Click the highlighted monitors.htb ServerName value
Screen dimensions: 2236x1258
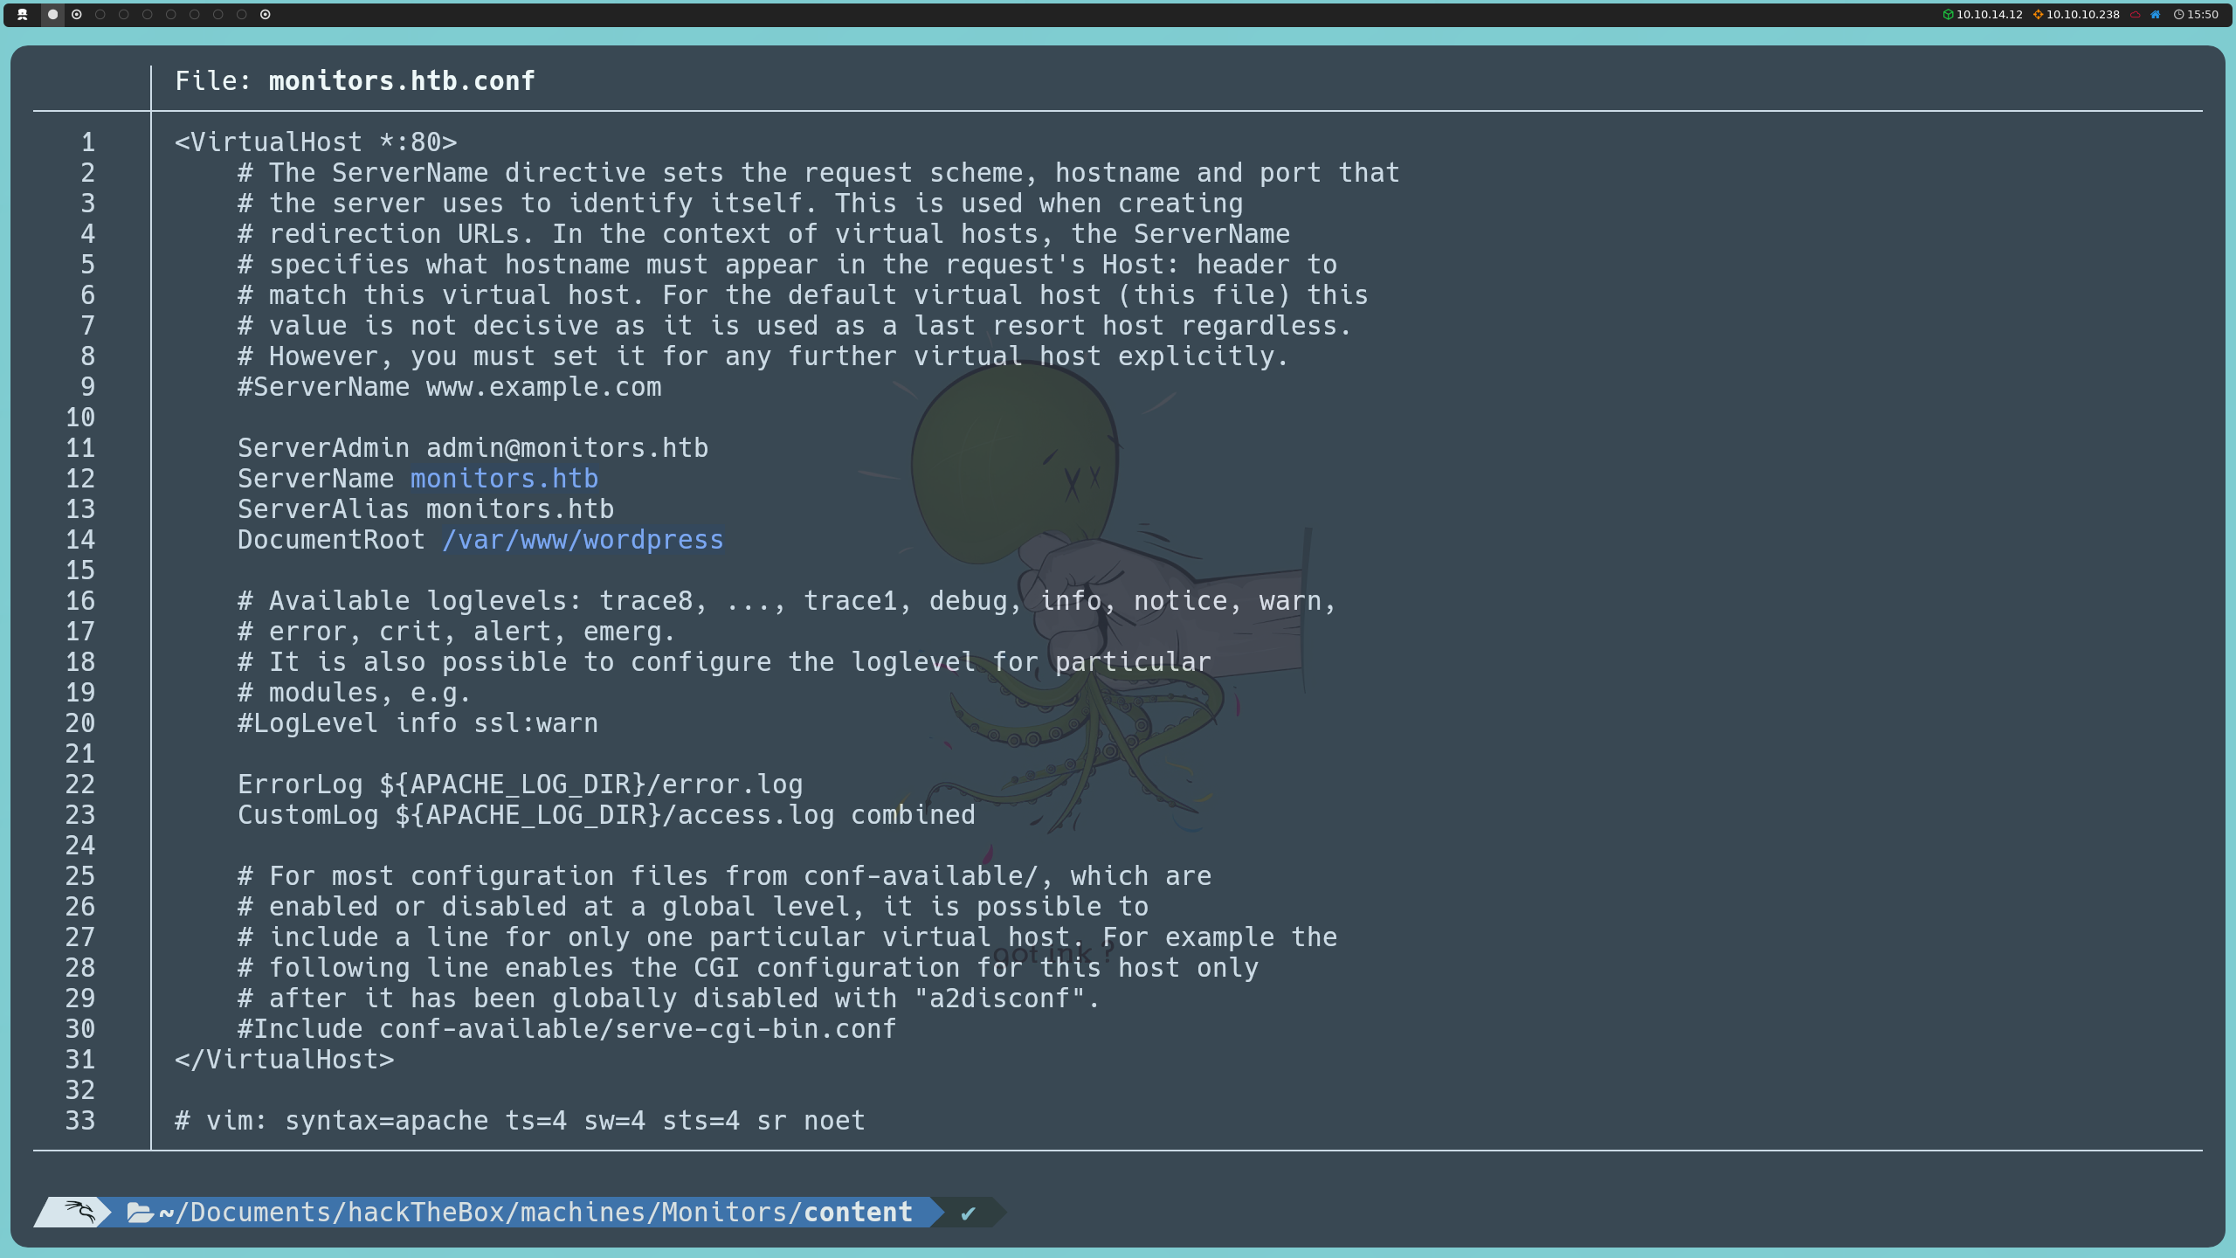pyautogui.click(x=504, y=479)
